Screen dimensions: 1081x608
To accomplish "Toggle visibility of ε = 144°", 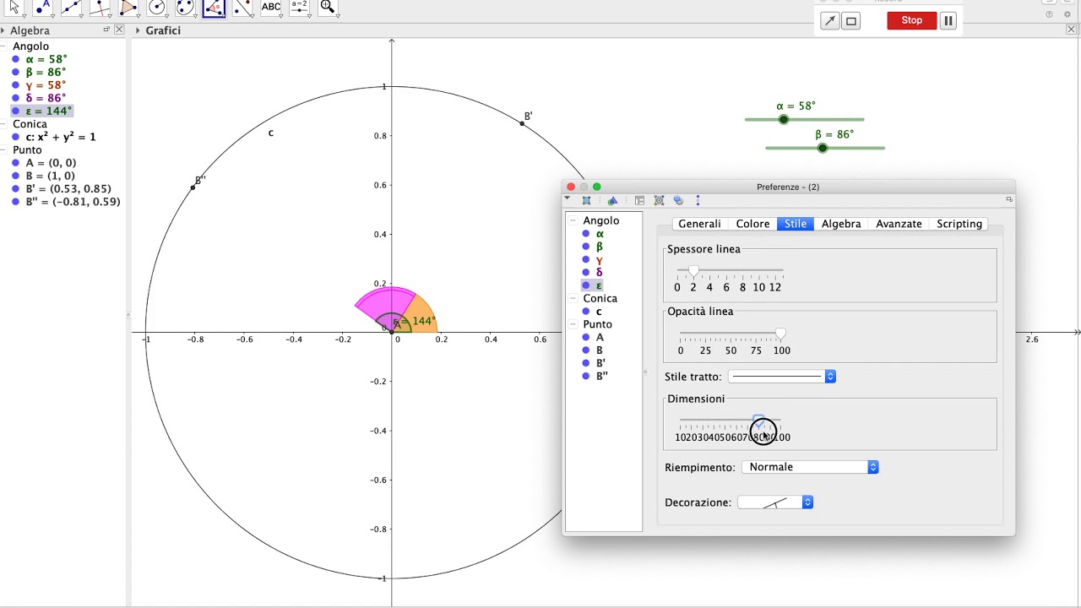I will [16, 111].
